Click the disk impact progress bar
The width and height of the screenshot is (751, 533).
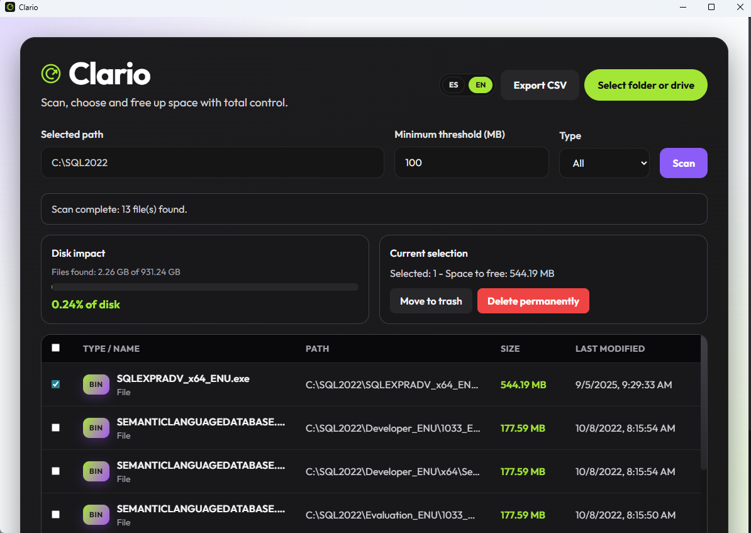pos(205,287)
